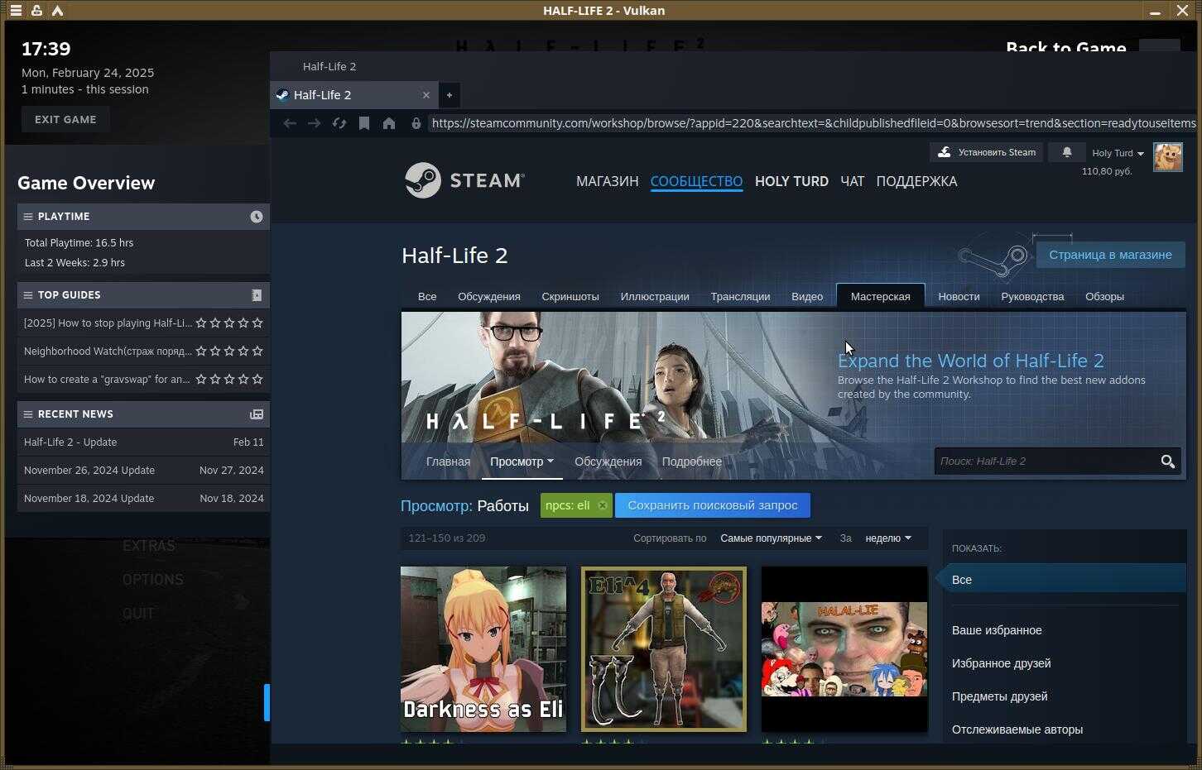Screen dimensions: 1202x770
Task: Close the Half-Life 2 browser tab
Action: [x=426, y=95]
